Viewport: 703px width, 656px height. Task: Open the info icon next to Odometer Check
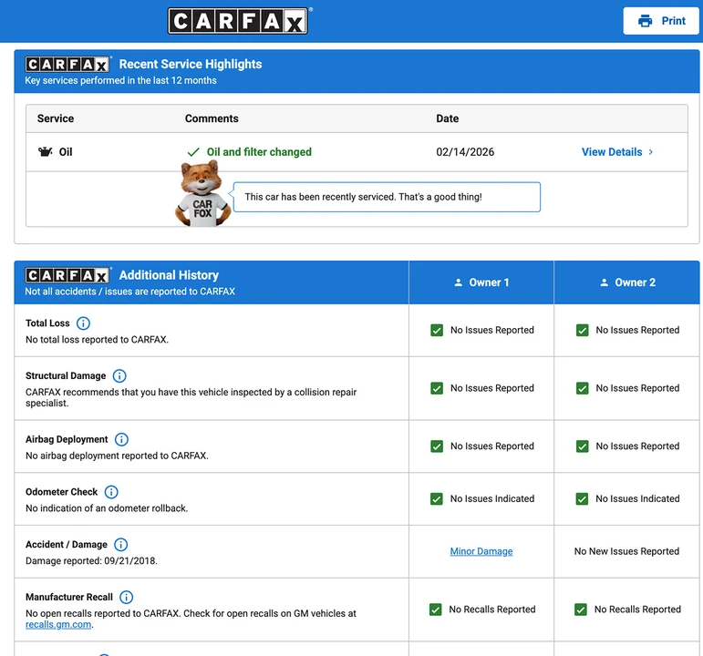111,492
